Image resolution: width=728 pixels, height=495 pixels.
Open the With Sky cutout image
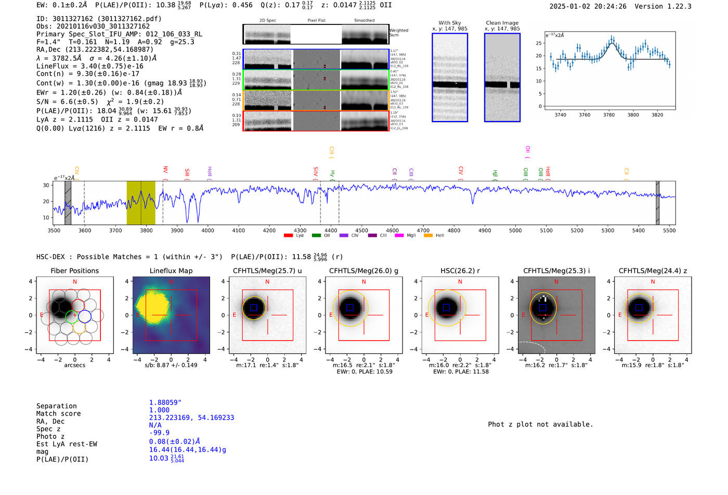click(x=450, y=77)
